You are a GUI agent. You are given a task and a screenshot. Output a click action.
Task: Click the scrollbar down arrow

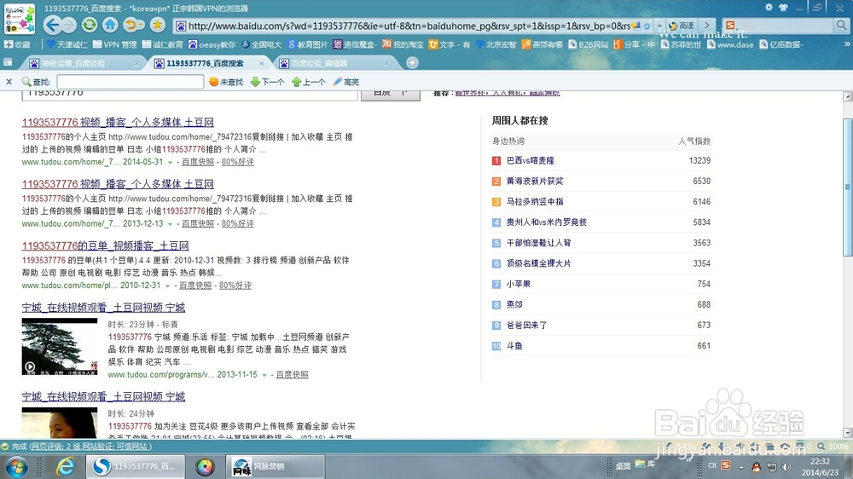[x=847, y=433]
